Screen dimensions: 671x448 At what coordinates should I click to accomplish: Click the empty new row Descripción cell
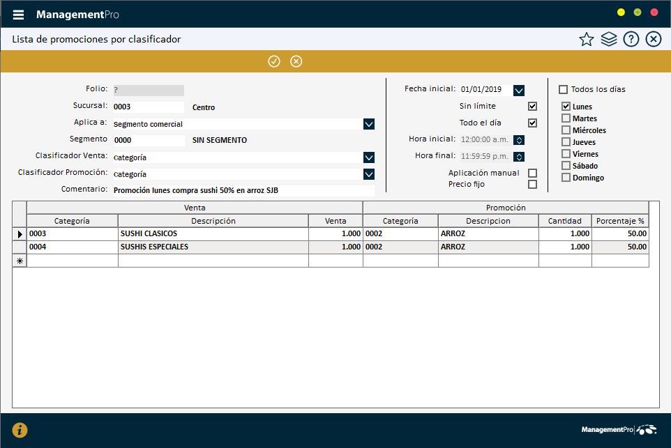[x=213, y=261]
